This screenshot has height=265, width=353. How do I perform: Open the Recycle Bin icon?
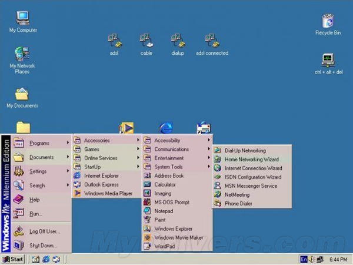coord(328,22)
